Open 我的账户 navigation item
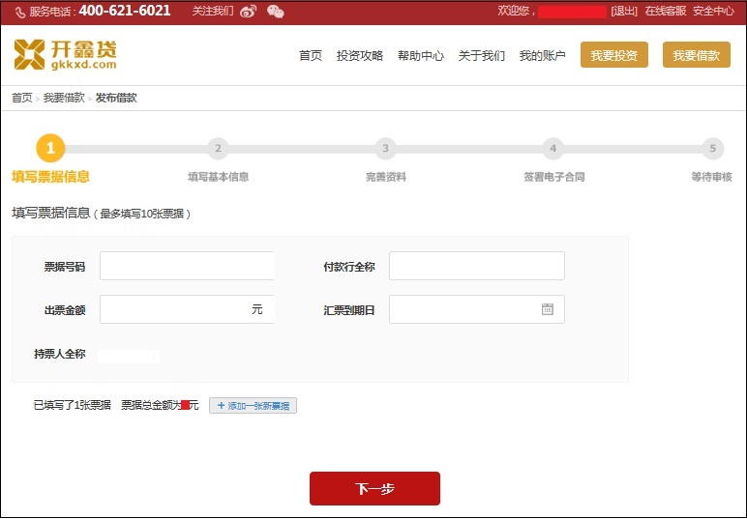The image size is (747, 519). point(542,56)
